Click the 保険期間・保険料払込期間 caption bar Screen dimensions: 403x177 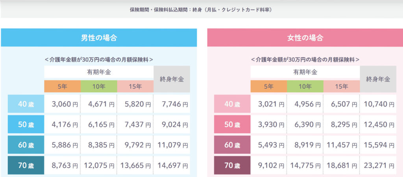pos(201,9)
